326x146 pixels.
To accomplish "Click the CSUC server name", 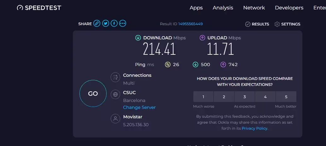I will [x=129, y=93].
